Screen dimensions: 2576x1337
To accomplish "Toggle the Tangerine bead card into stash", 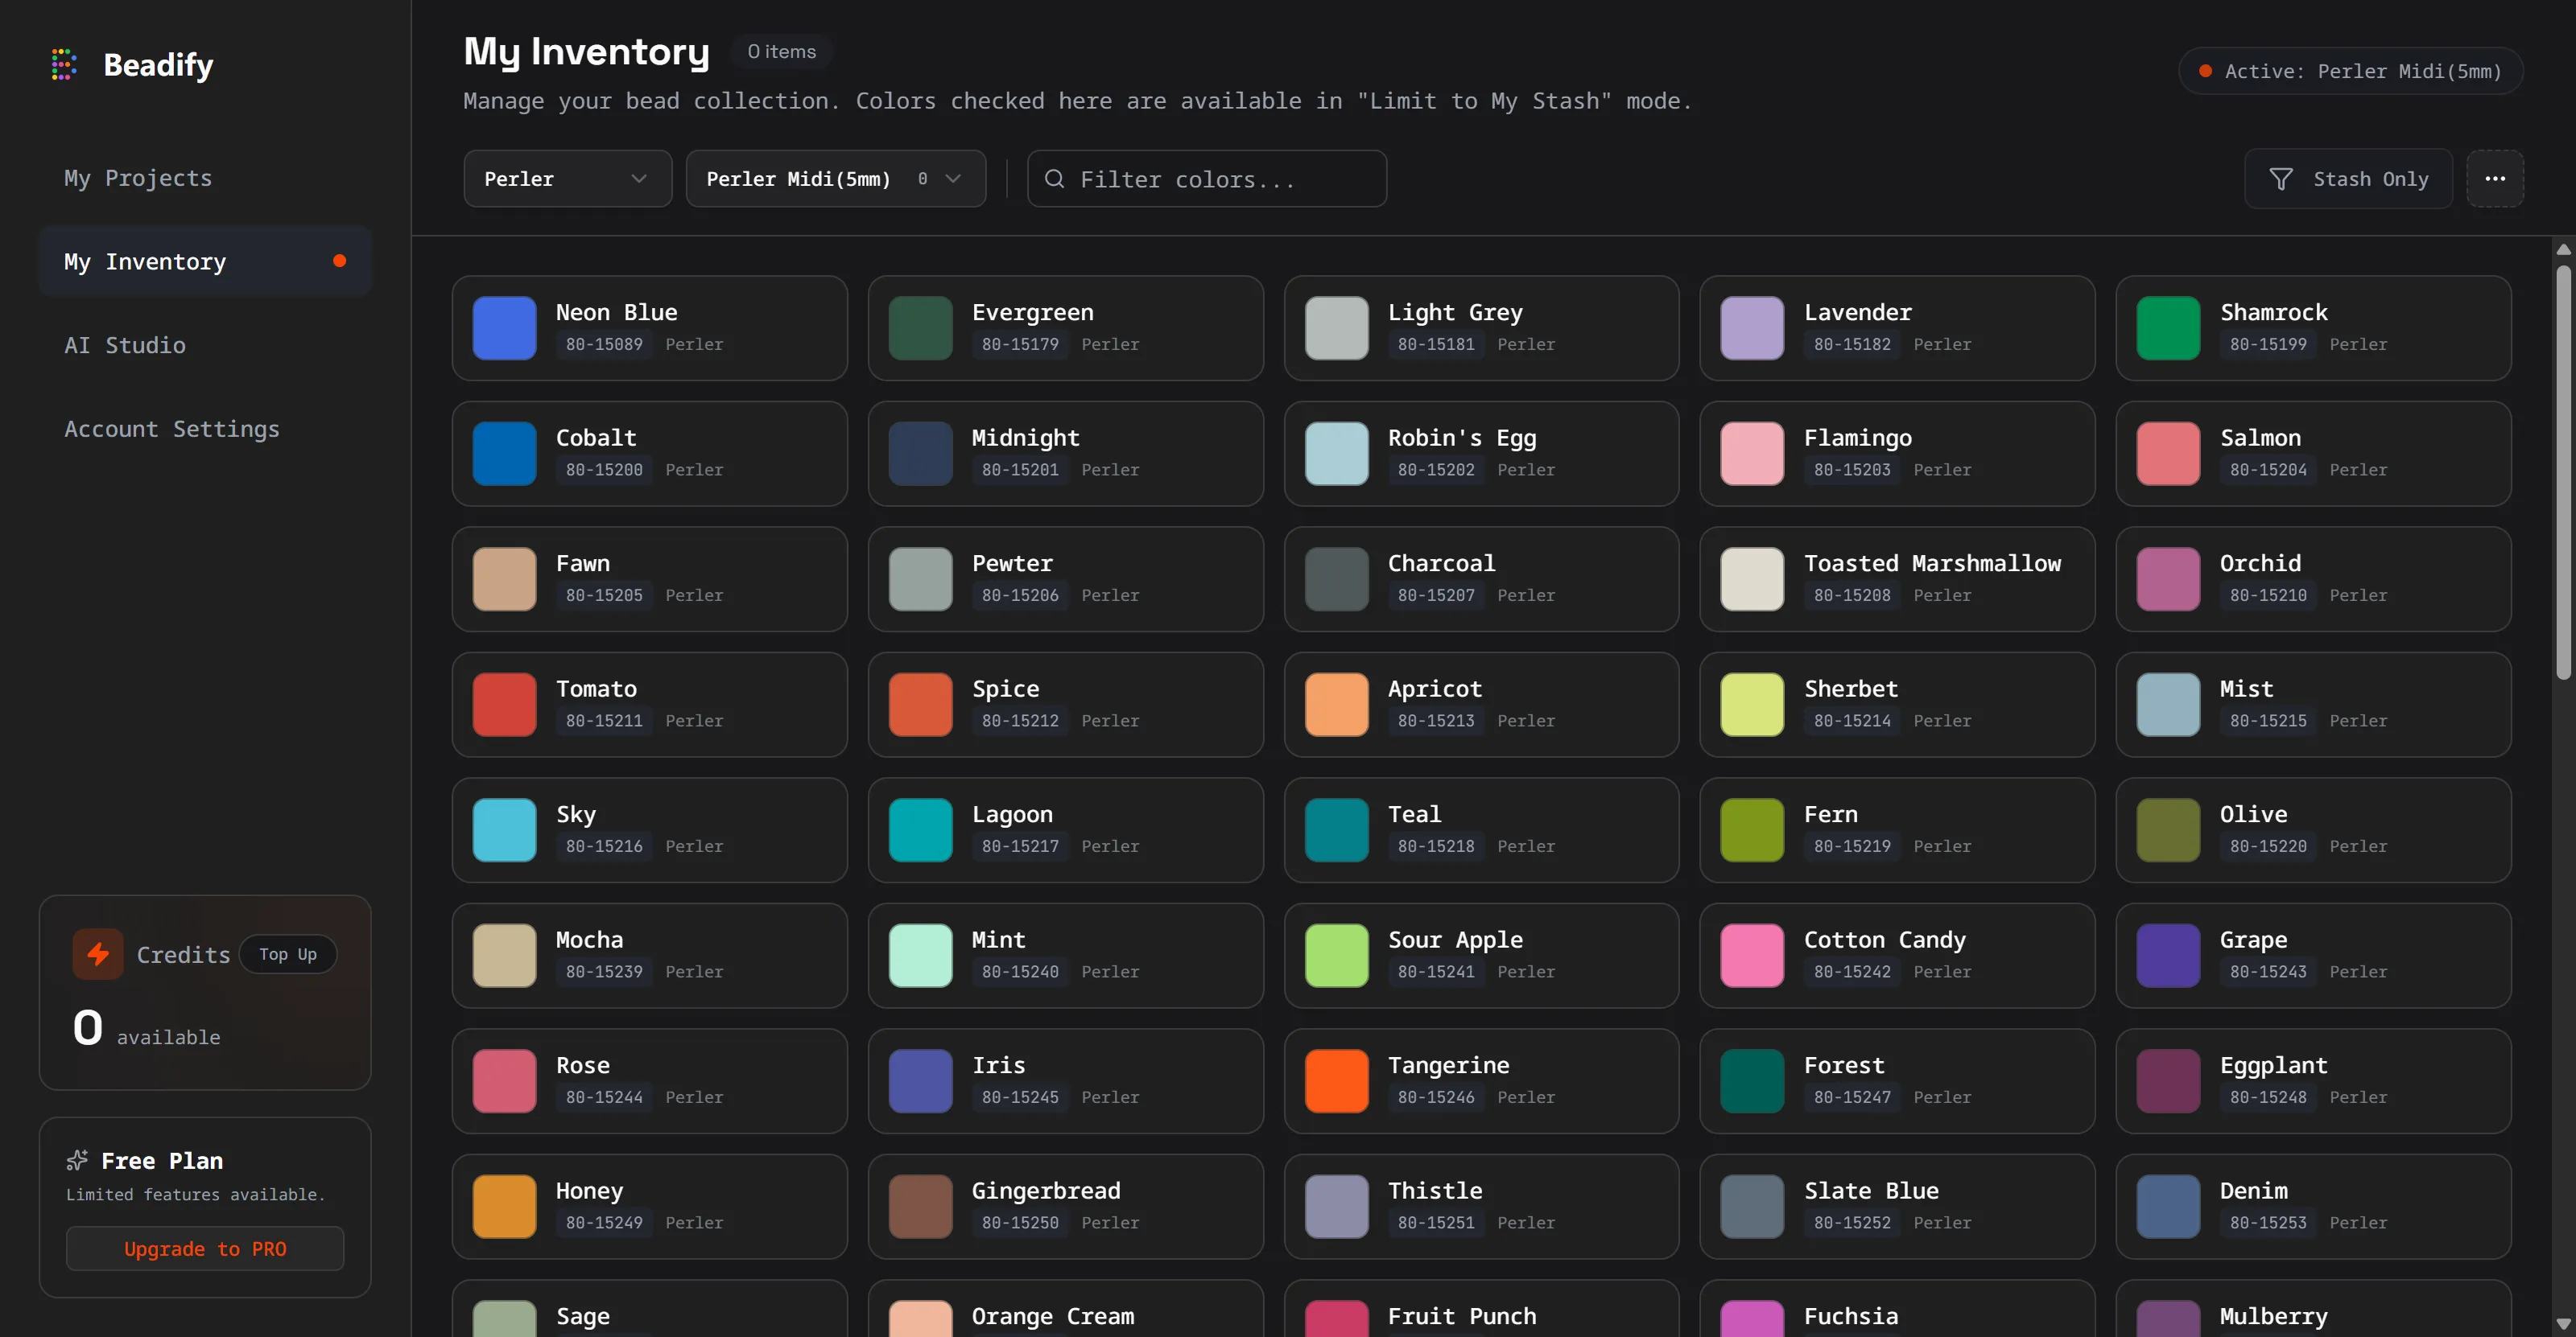I will pyautogui.click(x=1480, y=1080).
